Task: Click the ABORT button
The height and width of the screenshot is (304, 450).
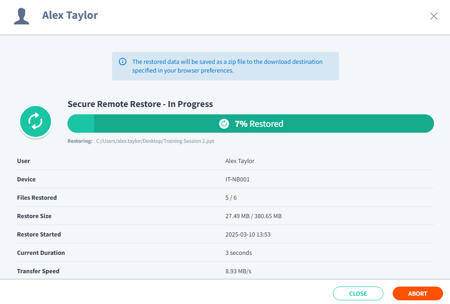Action: pos(417,293)
